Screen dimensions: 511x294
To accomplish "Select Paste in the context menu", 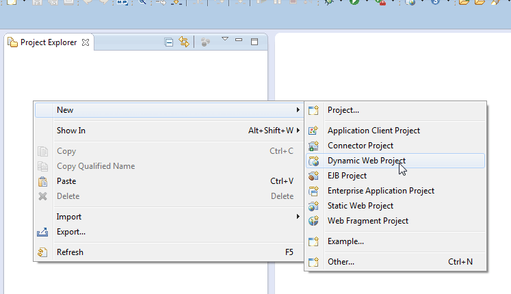I will (x=169, y=181).
